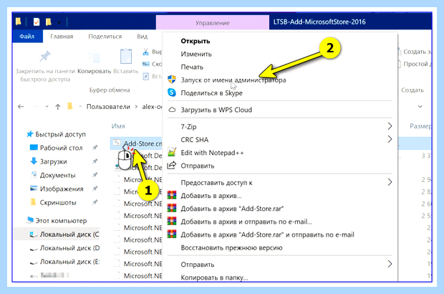Screen dimensions: 444x294
Task: Go up one folder level arrow
Action: (58, 107)
